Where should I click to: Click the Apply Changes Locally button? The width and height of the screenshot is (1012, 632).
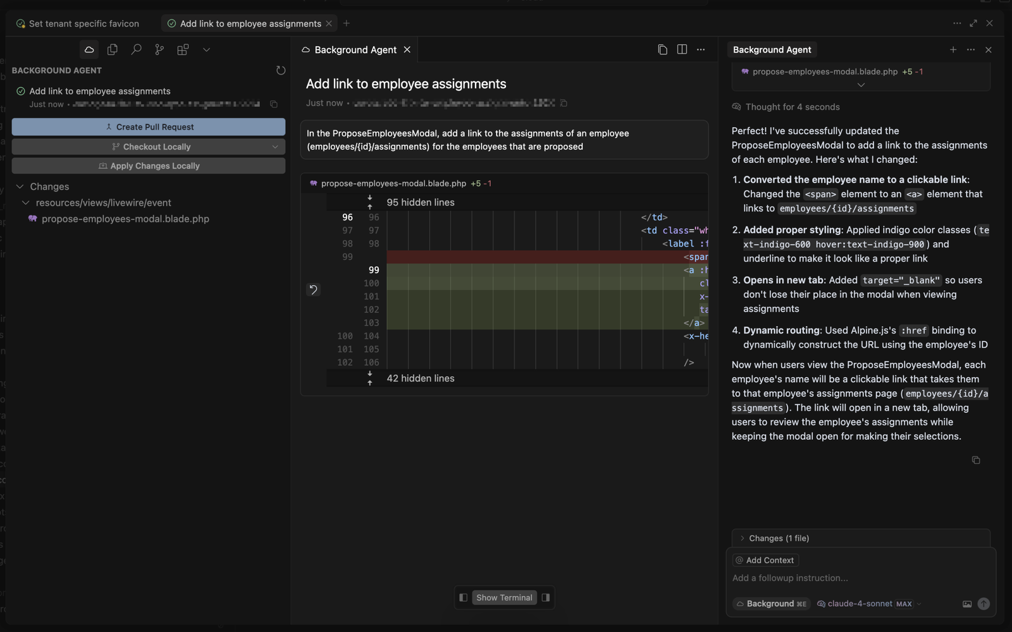tap(149, 166)
